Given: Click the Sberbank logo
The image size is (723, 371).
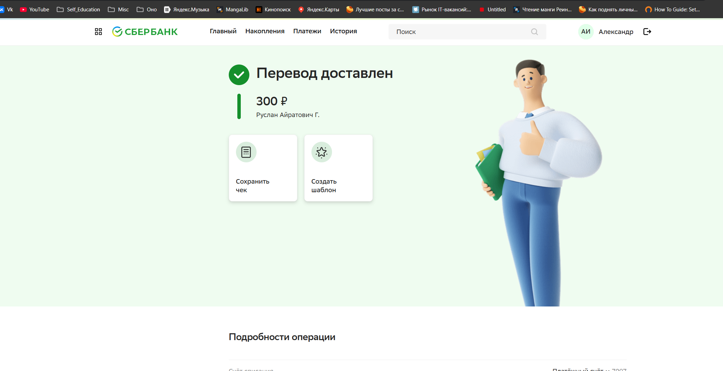Looking at the screenshot, I should click(x=145, y=32).
